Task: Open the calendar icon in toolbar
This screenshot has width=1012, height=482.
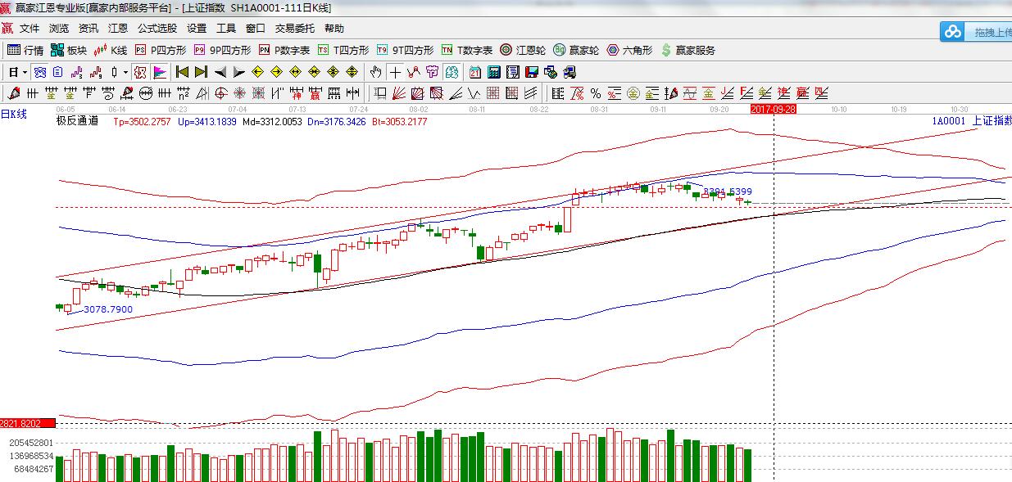Action: [474, 72]
